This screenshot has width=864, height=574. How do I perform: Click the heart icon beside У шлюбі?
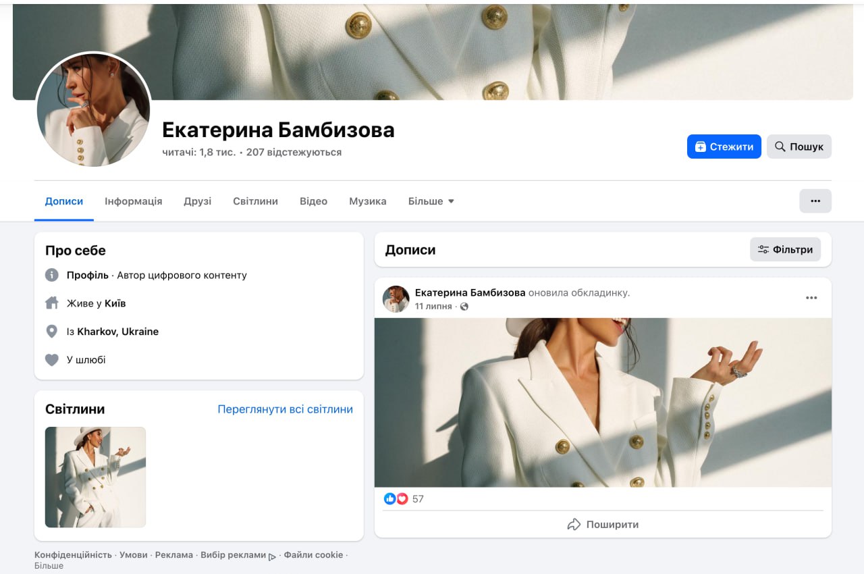pos(52,360)
